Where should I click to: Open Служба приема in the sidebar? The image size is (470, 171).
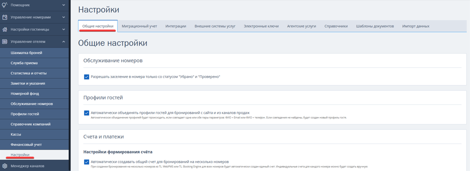[34, 63]
